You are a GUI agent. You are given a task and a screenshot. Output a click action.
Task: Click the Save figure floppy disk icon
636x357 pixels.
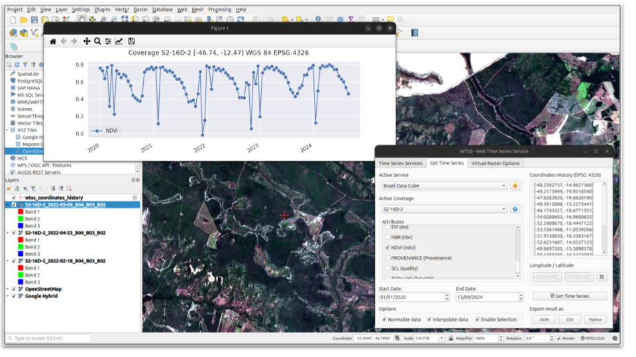tap(131, 41)
